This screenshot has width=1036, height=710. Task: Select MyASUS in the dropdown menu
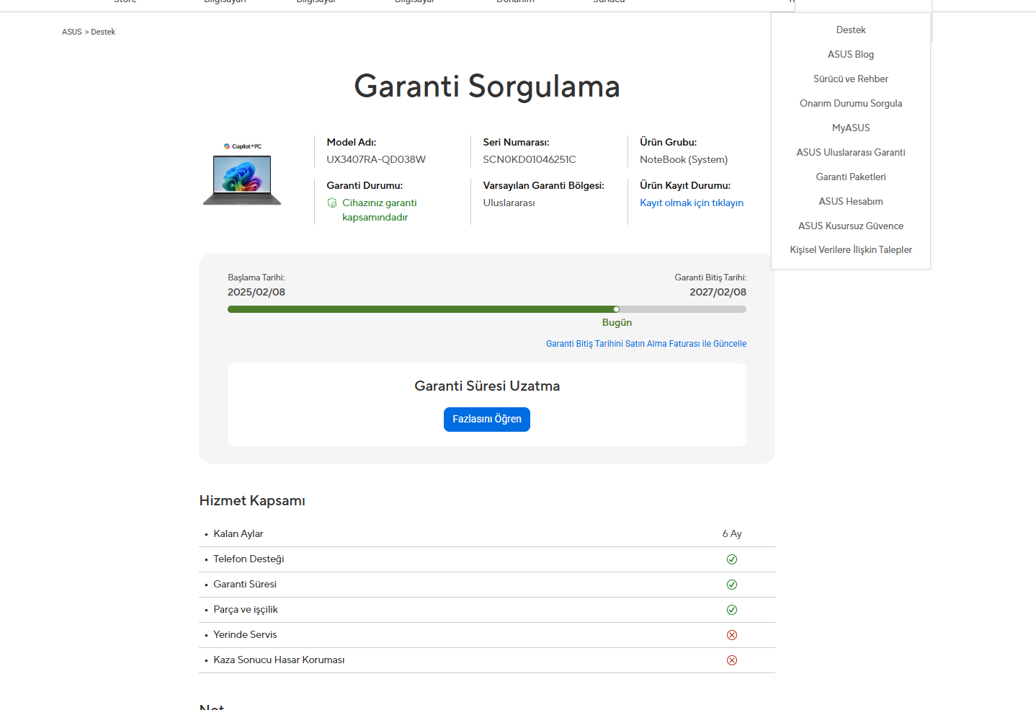click(x=851, y=128)
